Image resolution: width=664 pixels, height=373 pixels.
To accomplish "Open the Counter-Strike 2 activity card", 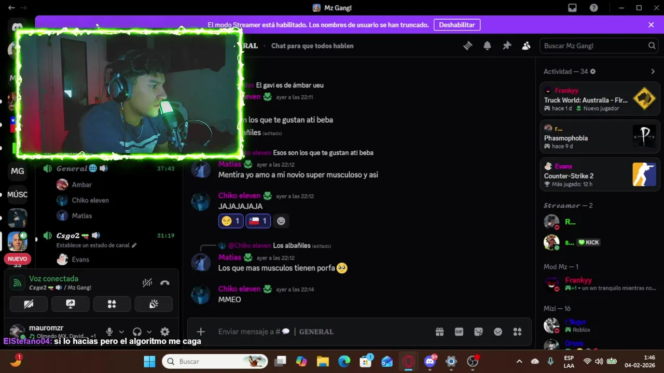I will pos(600,175).
